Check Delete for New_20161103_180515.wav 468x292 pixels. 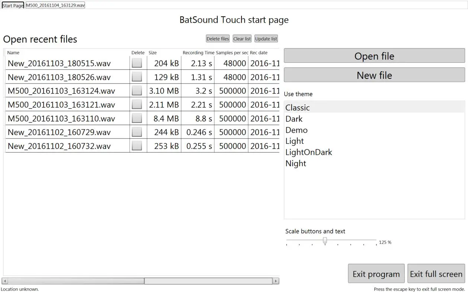[x=137, y=62]
